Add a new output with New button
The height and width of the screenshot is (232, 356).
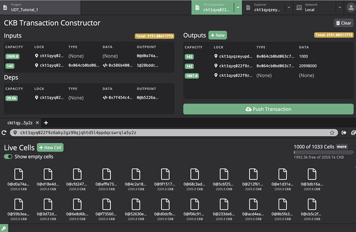pos(218,35)
